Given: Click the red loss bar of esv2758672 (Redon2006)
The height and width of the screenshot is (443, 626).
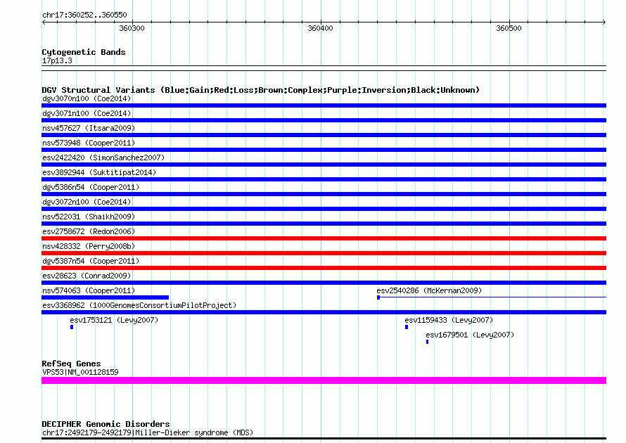Looking at the screenshot, I should pos(324,238).
